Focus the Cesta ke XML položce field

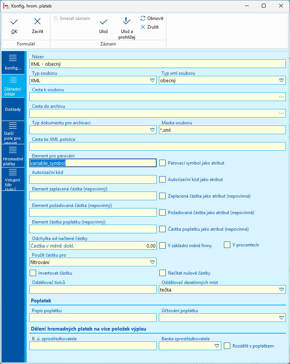pos(158,147)
